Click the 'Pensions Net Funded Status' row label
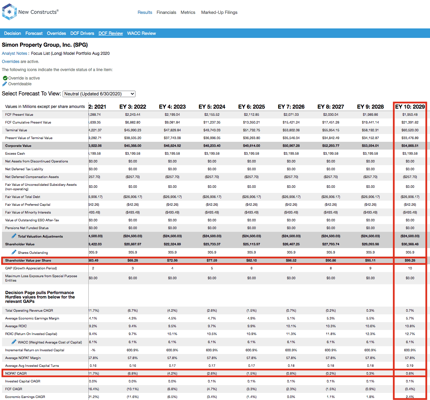430x400 pixels. [x=27, y=228]
